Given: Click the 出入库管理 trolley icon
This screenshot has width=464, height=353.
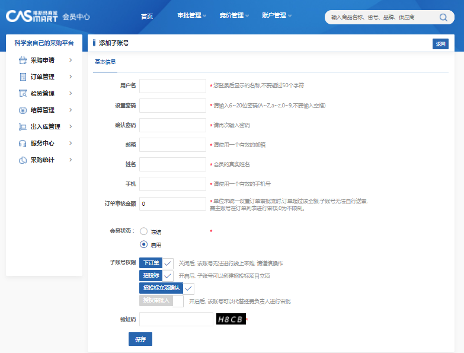Looking at the screenshot, I should (x=23, y=126).
